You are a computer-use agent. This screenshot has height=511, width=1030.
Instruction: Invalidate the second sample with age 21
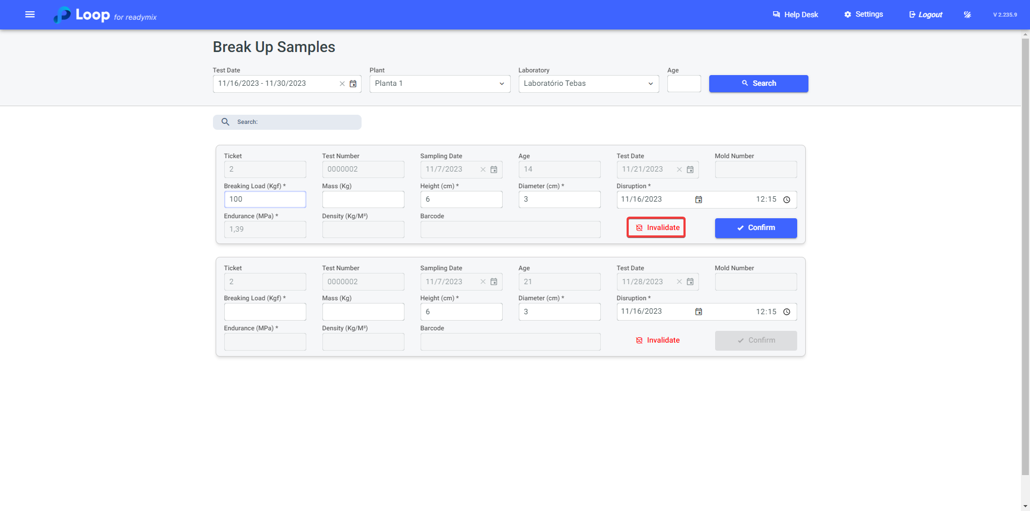coord(658,340)
